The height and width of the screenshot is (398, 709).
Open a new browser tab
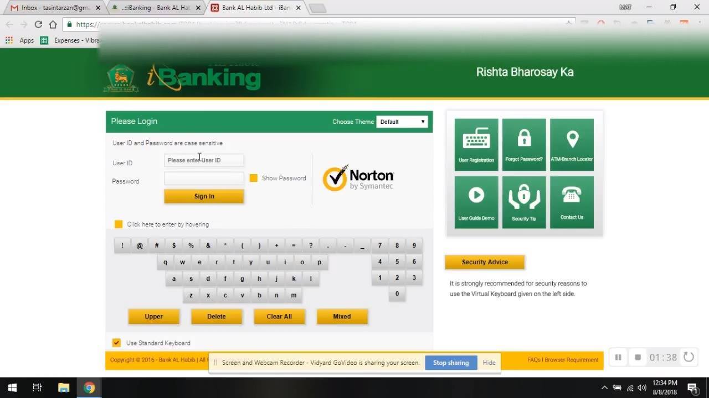click(x=317, y=8)
